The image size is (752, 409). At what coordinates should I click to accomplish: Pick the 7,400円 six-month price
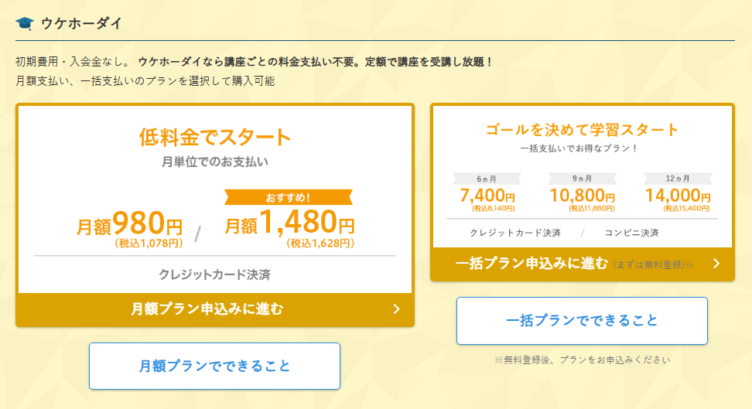tap(487, 197)
